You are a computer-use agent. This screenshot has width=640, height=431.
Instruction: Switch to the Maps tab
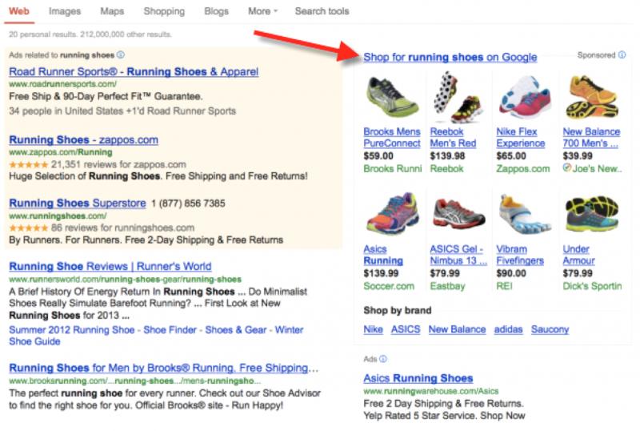[x=112, y=11]
